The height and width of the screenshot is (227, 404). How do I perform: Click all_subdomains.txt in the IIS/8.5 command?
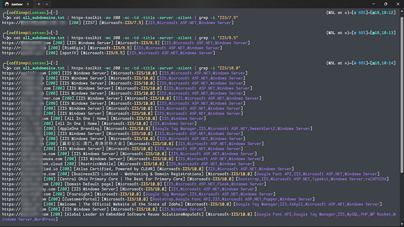pyautogui.click(x=43, y=38)
